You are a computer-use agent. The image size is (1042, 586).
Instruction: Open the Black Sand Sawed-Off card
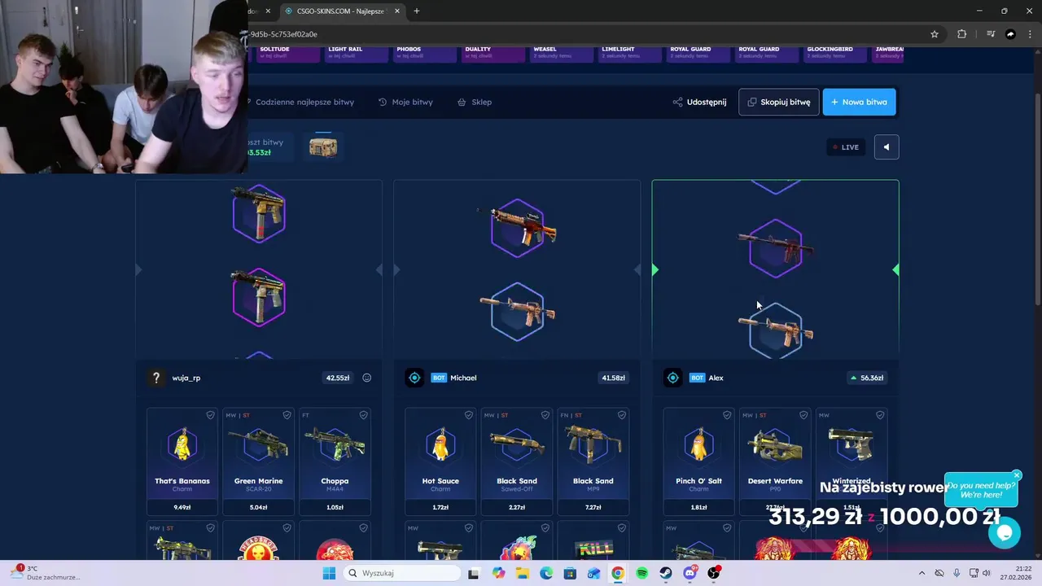517,461
